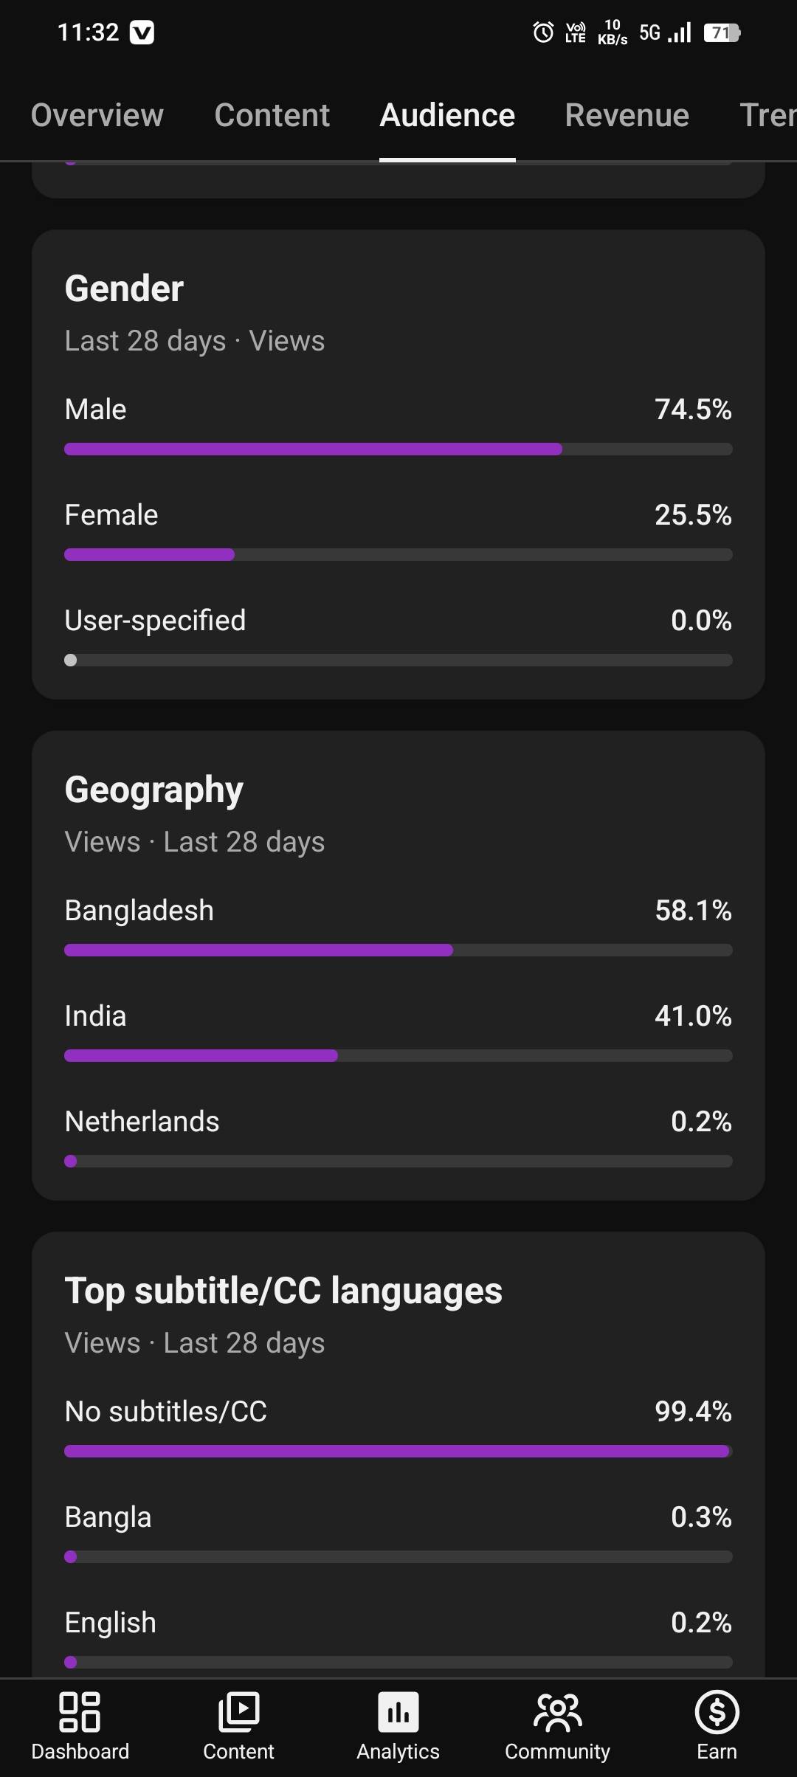Open the Content tab at top
The height and width of the screenshot is (1777, 797).
pos(272,115)
